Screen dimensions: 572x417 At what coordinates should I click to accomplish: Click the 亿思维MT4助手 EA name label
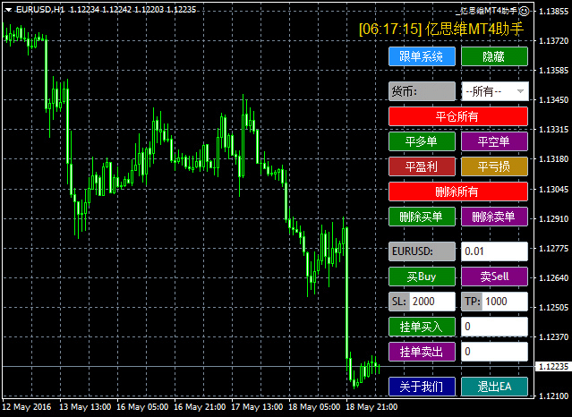(487, 12)
